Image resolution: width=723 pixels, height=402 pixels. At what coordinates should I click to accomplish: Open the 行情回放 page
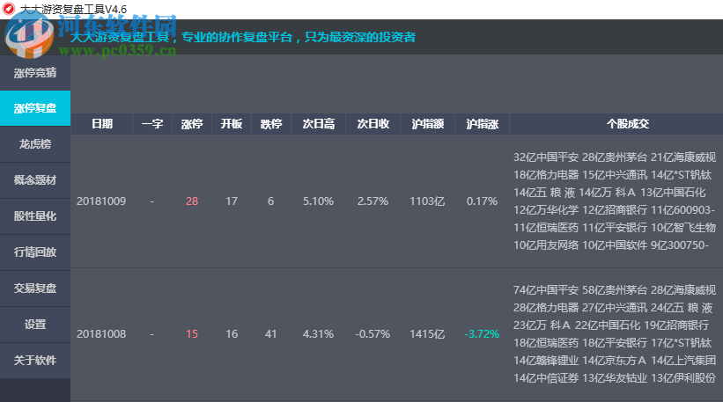point(35,252)
